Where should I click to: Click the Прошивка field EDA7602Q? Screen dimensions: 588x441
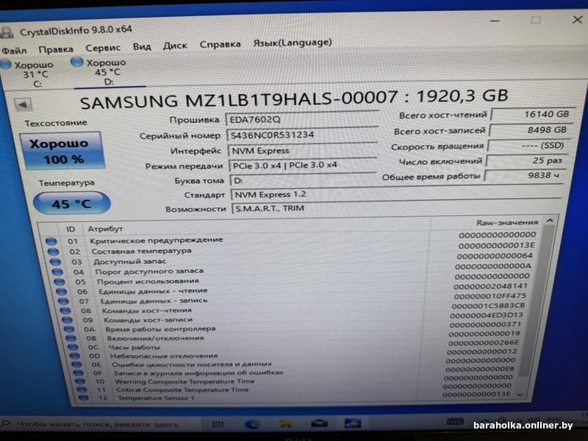point(301,119)
